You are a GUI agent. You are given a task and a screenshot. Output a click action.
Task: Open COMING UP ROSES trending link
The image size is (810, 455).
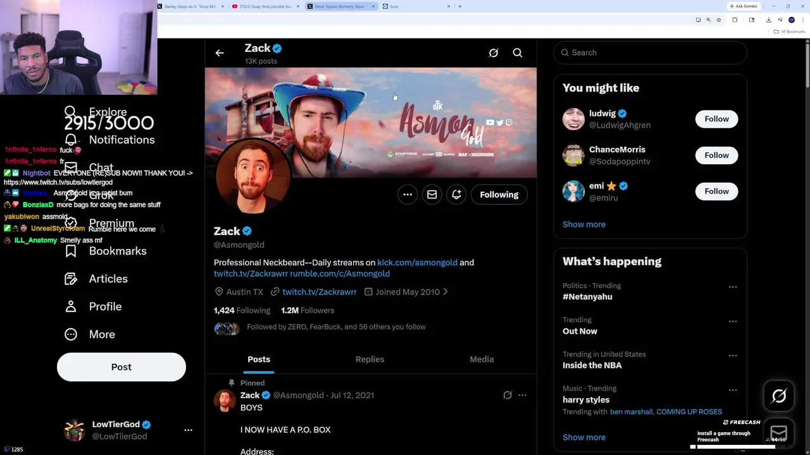pyautogui.click(x=689, y=411)
